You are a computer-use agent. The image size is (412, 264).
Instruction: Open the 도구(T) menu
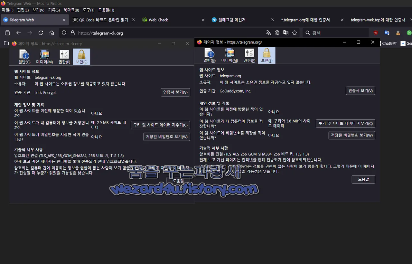89,10
